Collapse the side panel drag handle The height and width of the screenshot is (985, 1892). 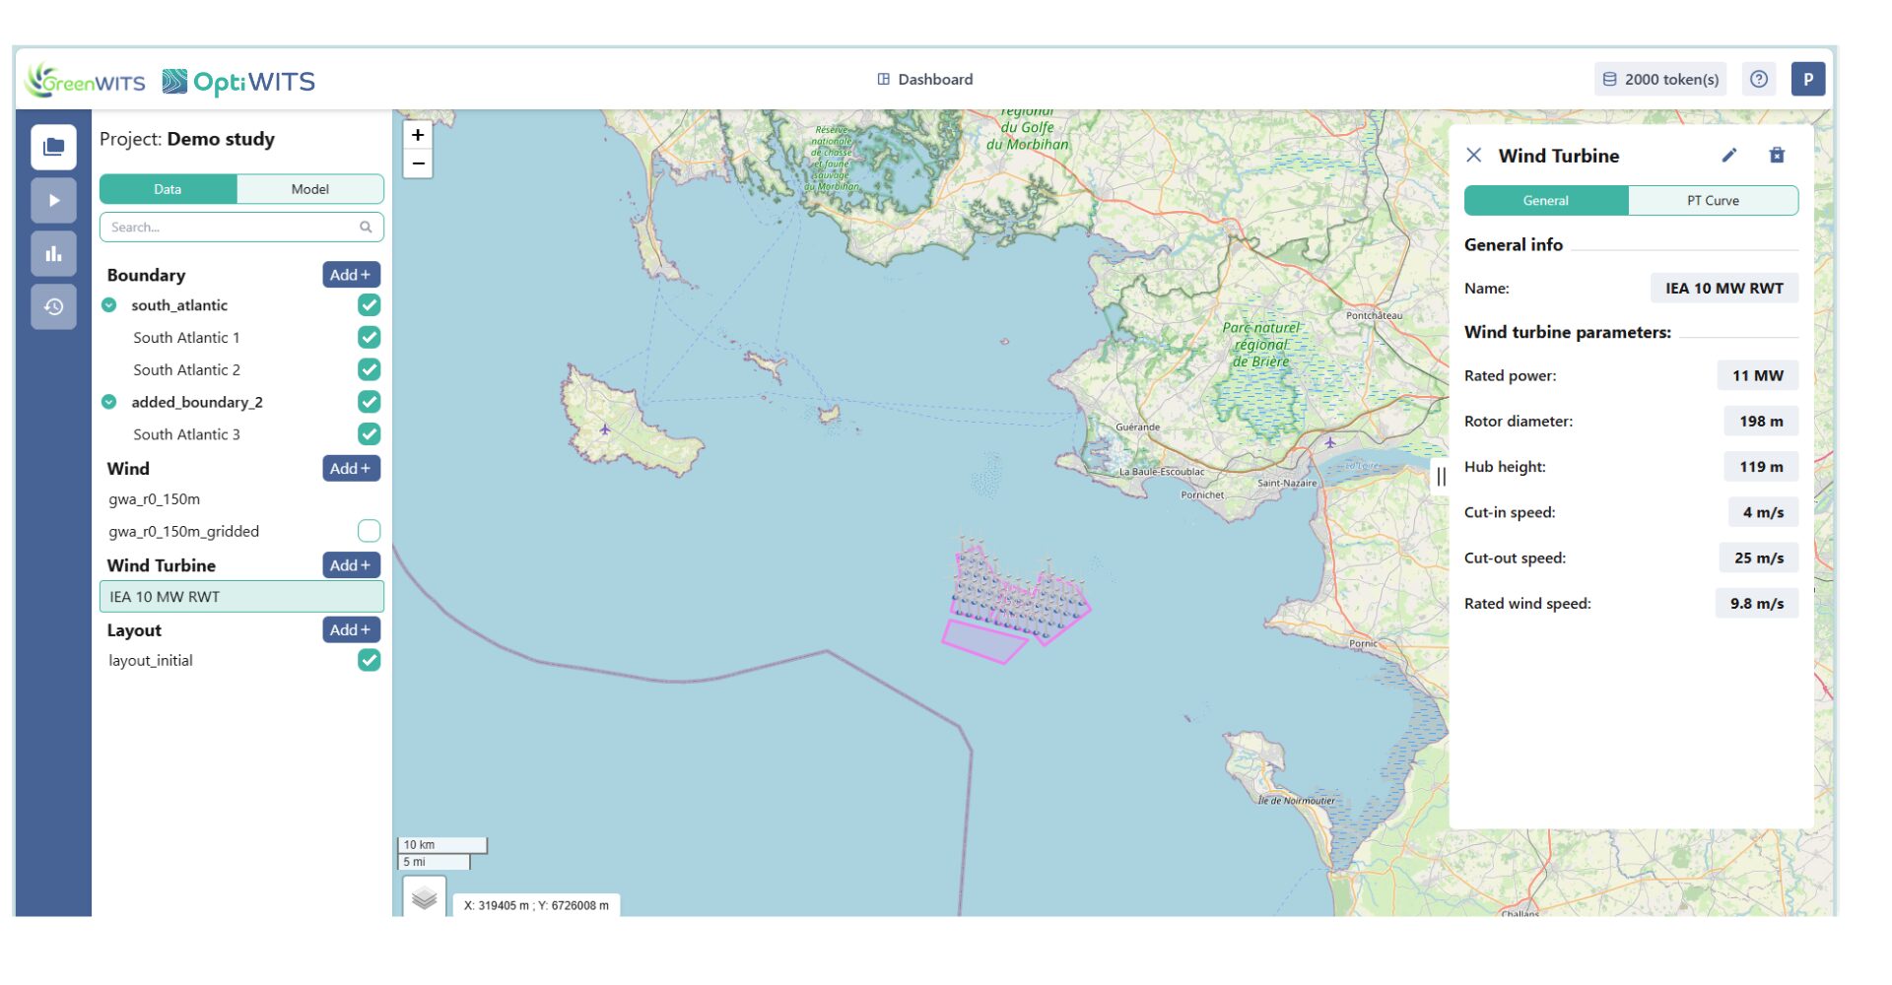(1441, 477)
